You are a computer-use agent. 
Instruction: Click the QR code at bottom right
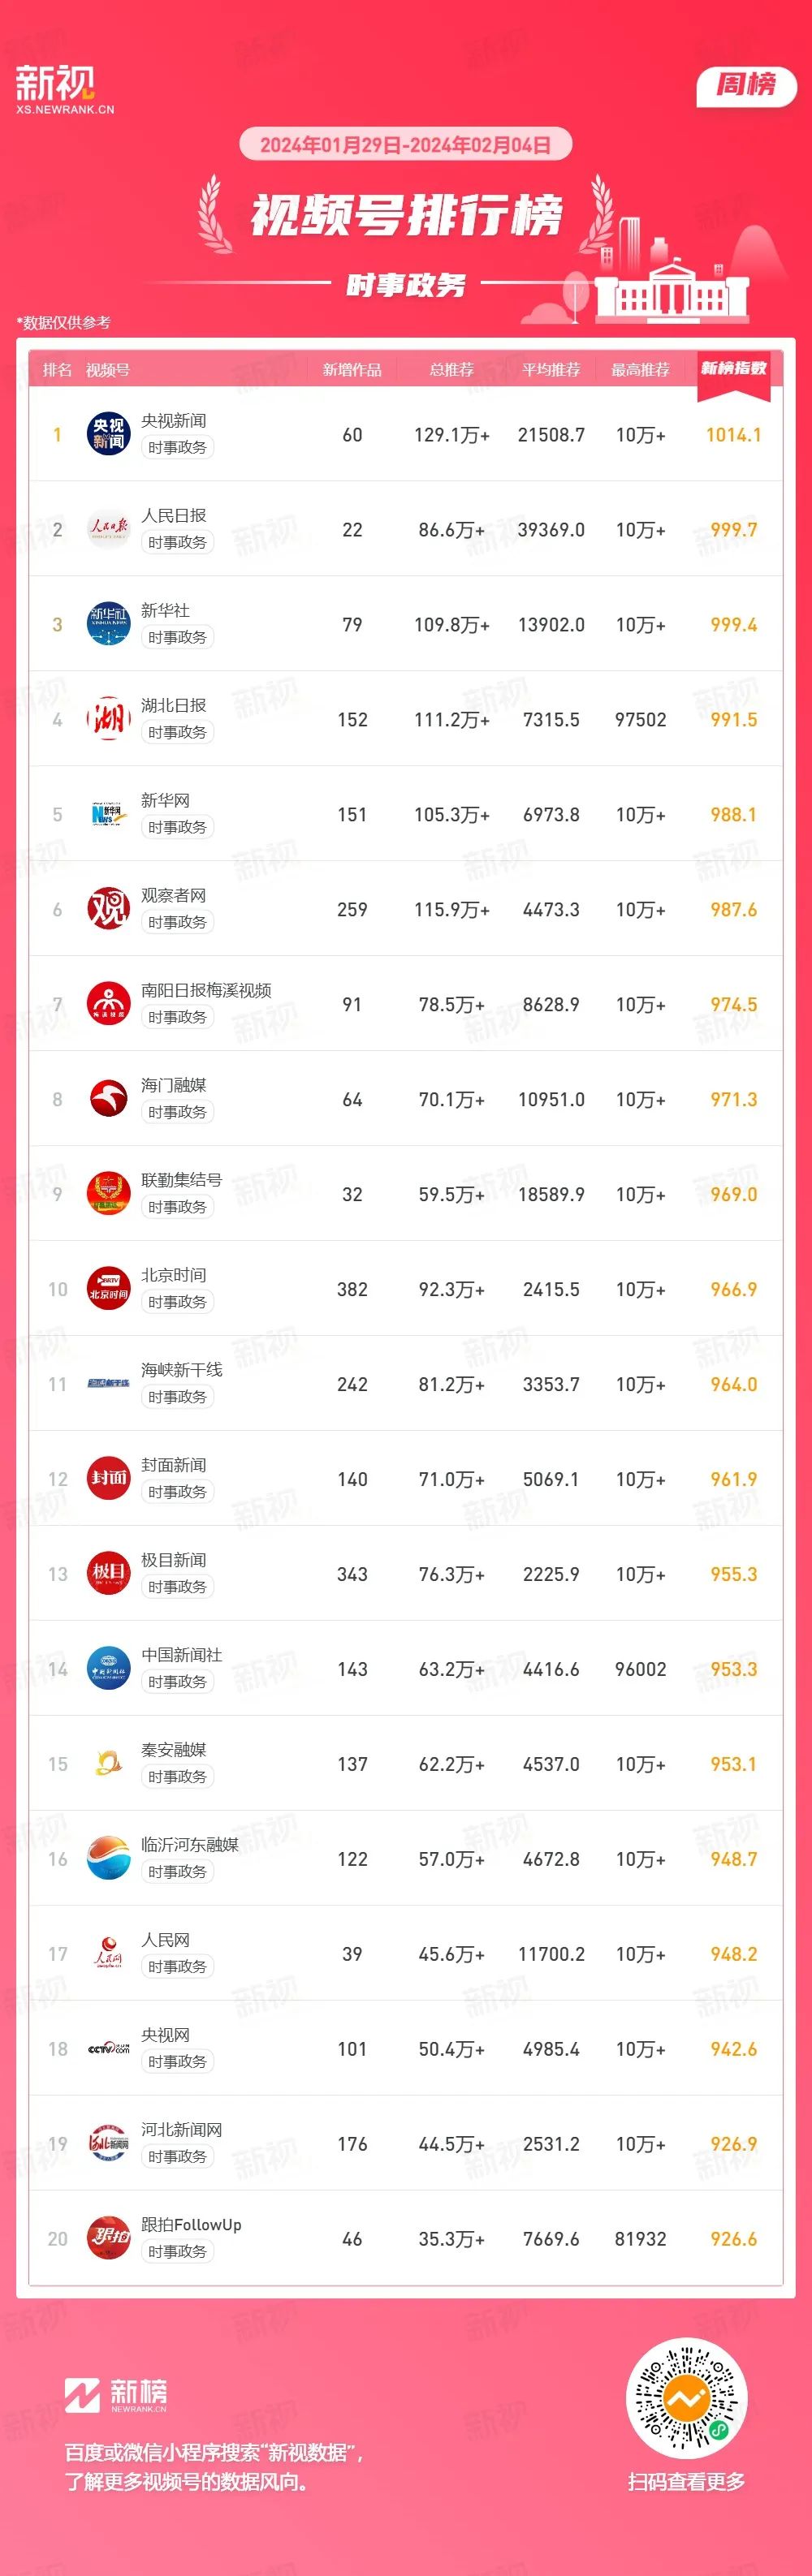click(687, 2398)
